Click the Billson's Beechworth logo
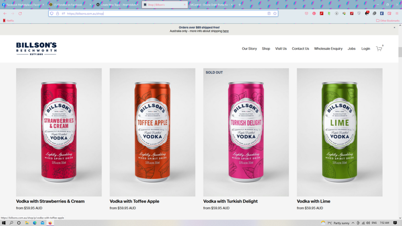The height and width of the screenshot is (226, 402). coord(36,49)
